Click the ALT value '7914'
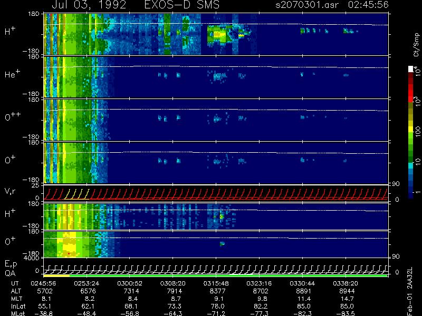This screenshot has width=422, height=316. [175, 291]
